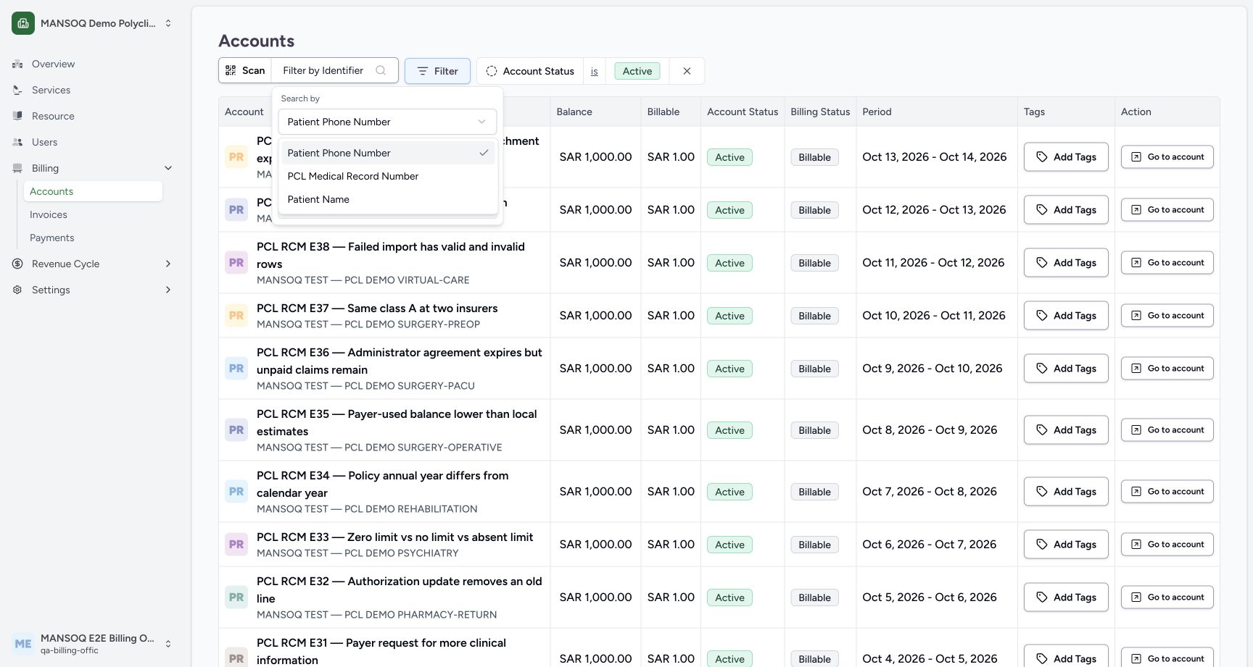Click the Billable badge on PCL RCM E37
Image resolution: width=1253 pixels, height=667 pixels.
pyautogui.click(x=814, y=316)
